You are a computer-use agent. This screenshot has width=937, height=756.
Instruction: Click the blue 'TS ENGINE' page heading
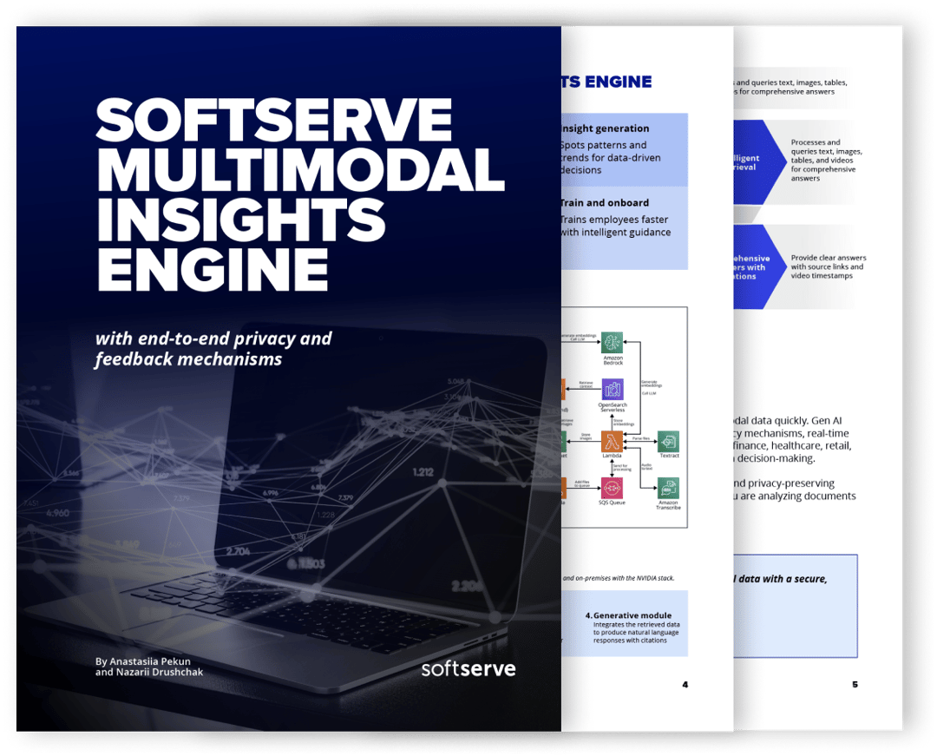(606, 82)
